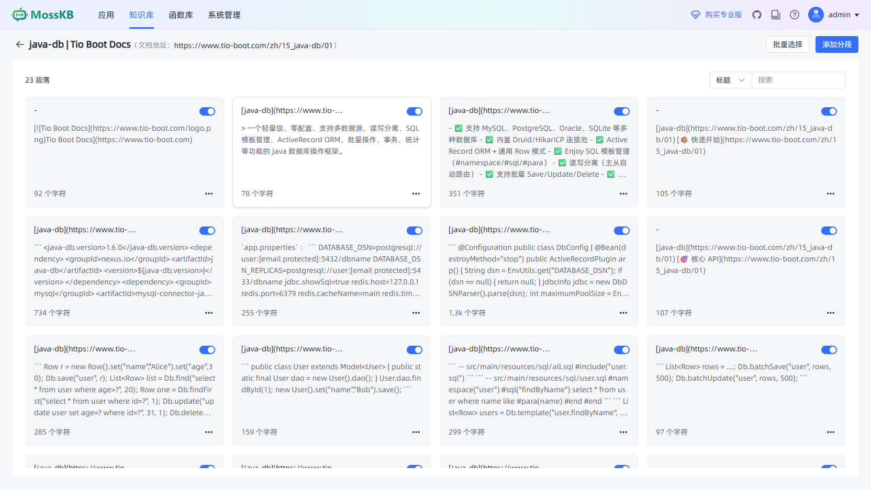The width and height of the screenshot is (871, 490).
Task: Disable the Tio Boot Docs logo segment toggle
Action: (207, 111)
